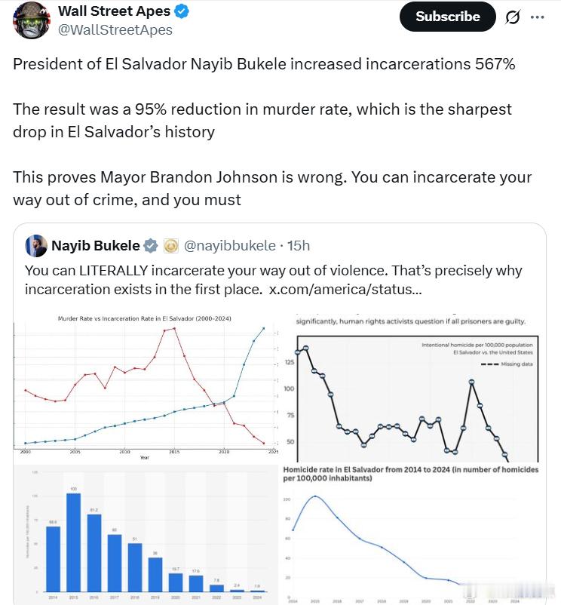Click Nayib Bukele's small profile avatar

click(x=36, y=246)
